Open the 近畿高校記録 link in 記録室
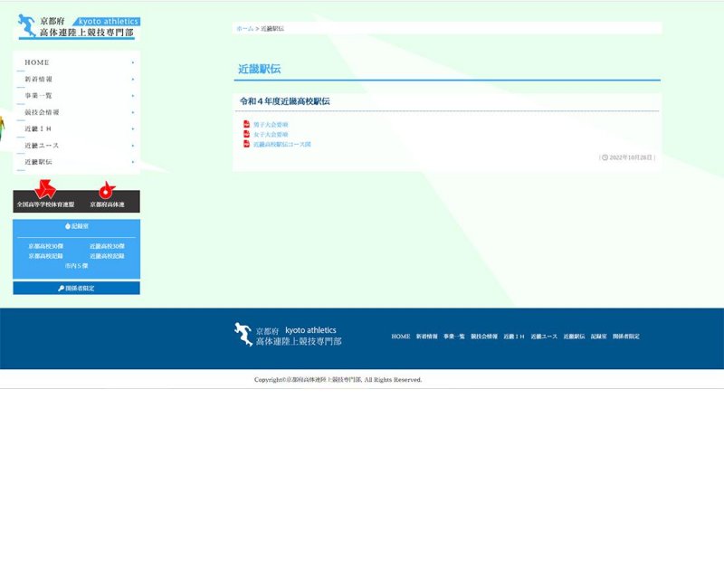Image resolution: width=724 pixels, height=579 pixels. (x=107, y=256)
